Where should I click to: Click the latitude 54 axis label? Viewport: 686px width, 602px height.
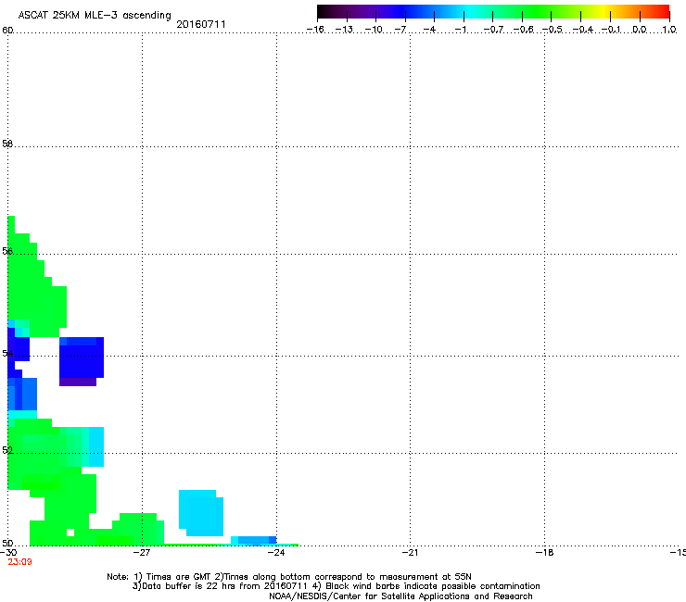[7, 353]
